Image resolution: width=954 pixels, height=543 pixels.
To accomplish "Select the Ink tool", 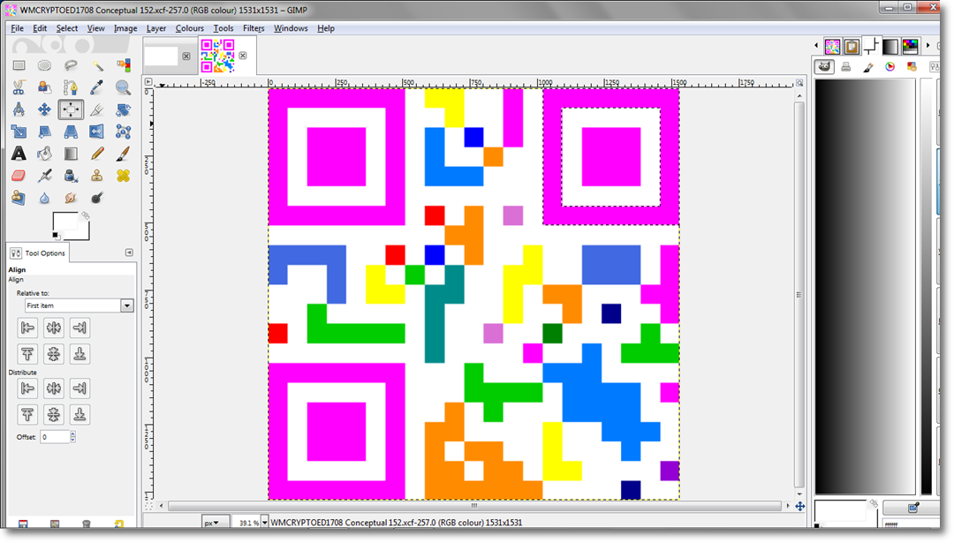I will pyautogui.click(x=71, y=176).
